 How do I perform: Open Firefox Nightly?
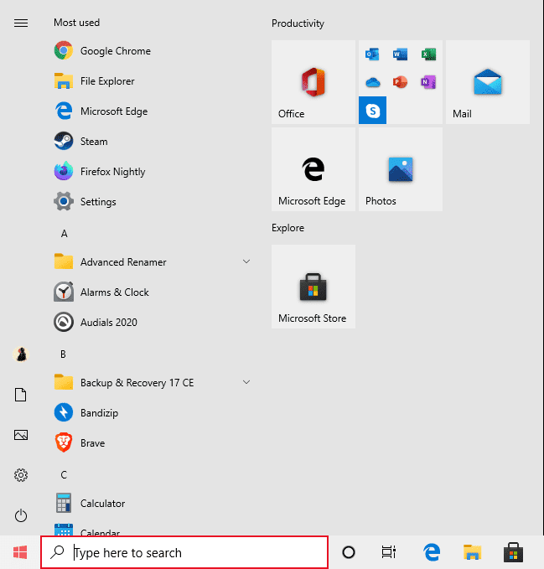tap(153, 171)
